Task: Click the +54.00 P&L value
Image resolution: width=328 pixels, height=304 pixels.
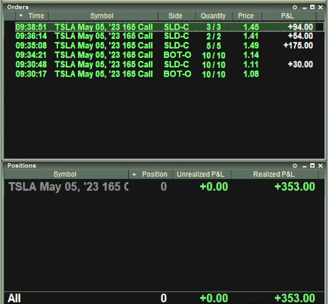Action: (300, 36)
